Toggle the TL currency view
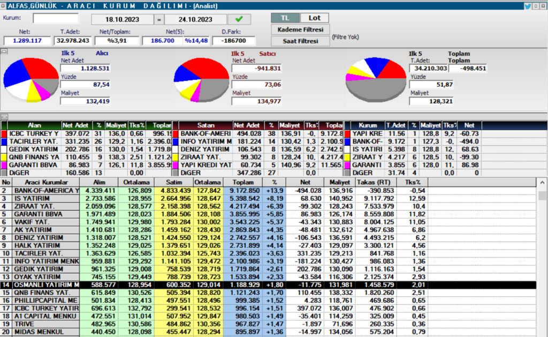This screenshot has width=548, height=337. 284,18
